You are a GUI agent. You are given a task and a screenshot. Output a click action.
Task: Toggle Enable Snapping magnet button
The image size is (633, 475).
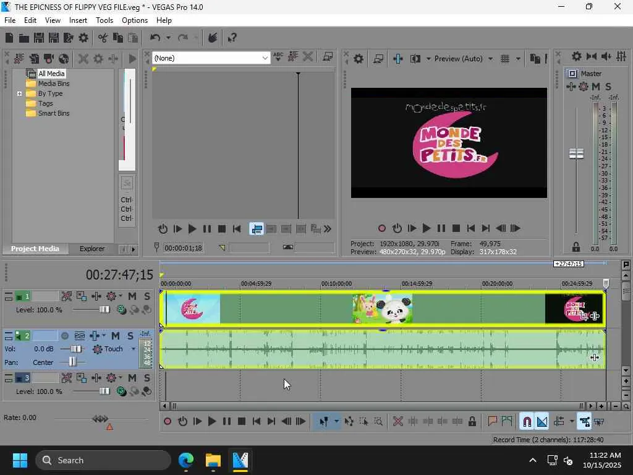527,422
